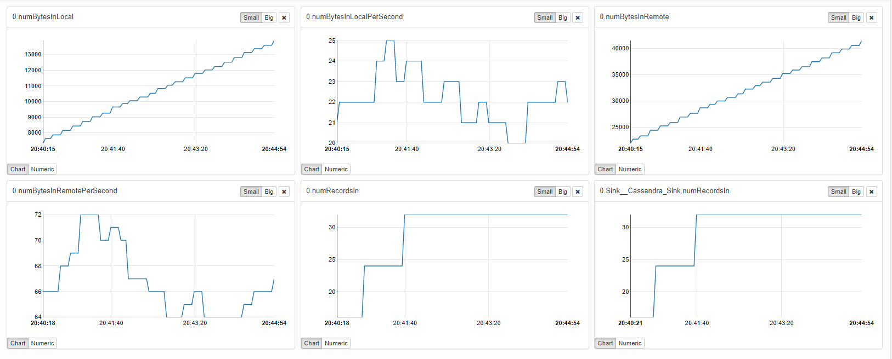The width and height of the screenshot is (892, 359).
Task: Remove the 0.numBytesInLocal metric panel
Action: (284, 18)
